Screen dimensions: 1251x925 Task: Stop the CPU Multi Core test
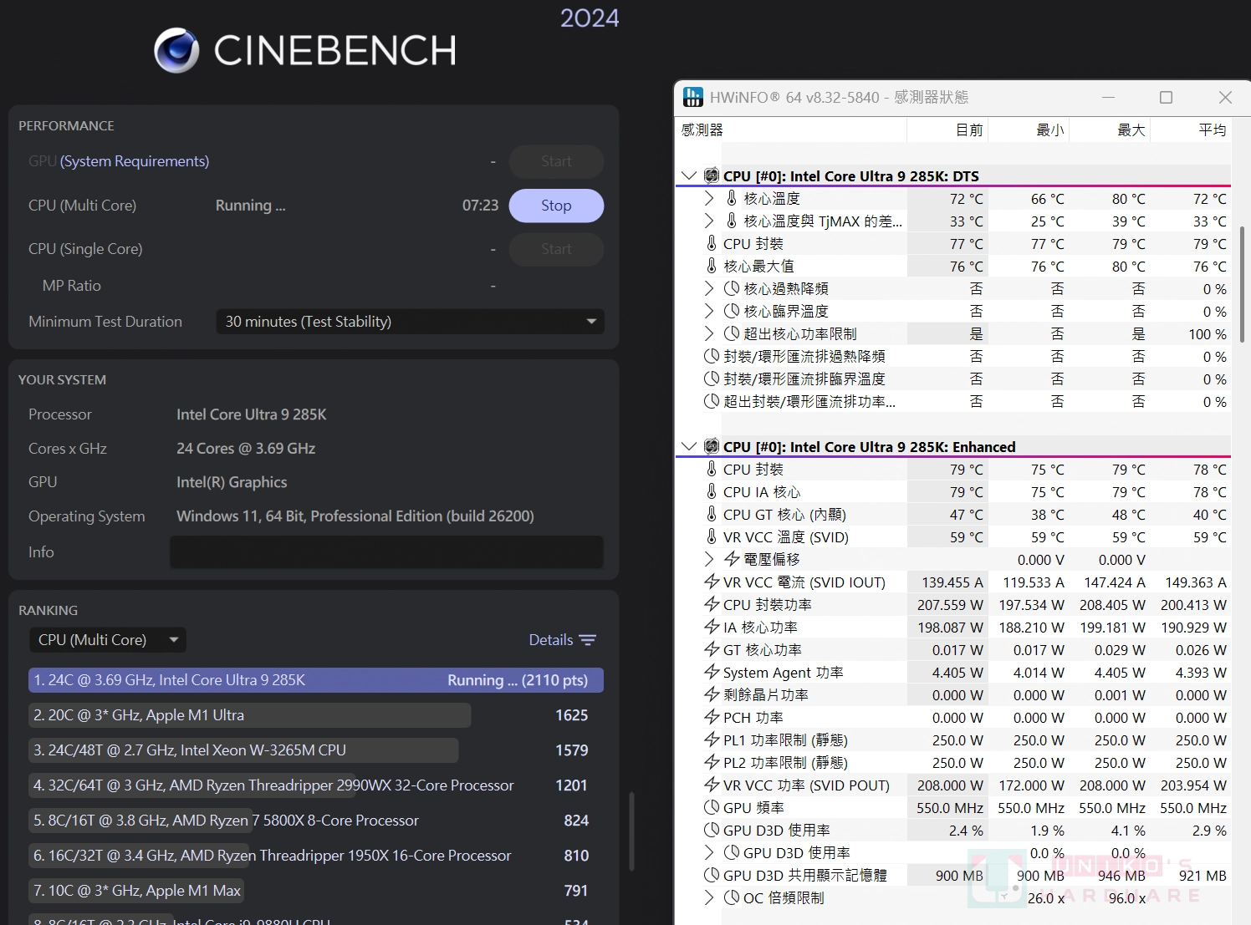click(x=556, y=206)
